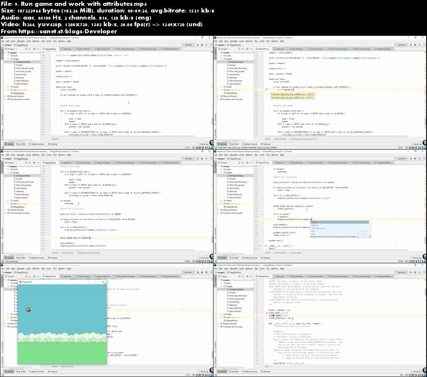Select bird_wing_up.png in autocomplete popup frame's tree
Image resolution: width=427 pixels, height=377 pixels.
[x=237, y=185]
